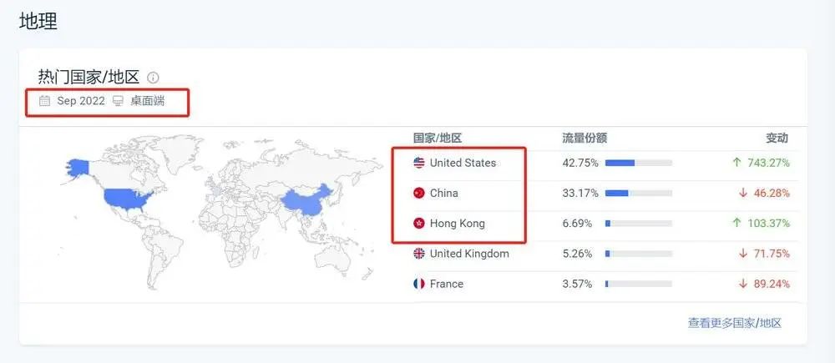Click the United States flag icon
The height and width of the screenshot is (363, 835).
(419, 163)
